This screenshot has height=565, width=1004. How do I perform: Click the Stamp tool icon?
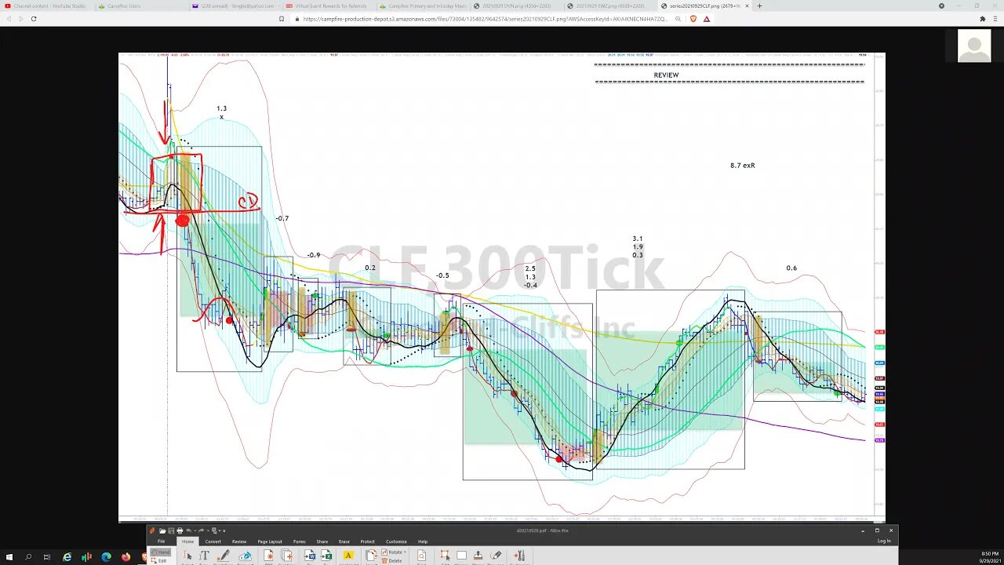pyautogui.click(x=478, y=556)
